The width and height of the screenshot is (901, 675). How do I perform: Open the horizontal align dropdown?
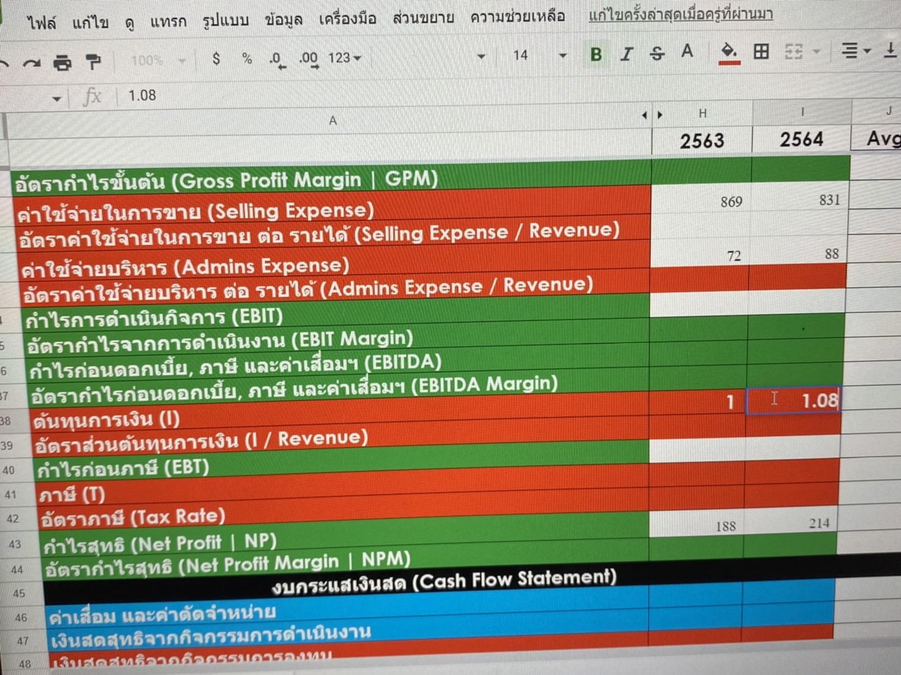855,51
